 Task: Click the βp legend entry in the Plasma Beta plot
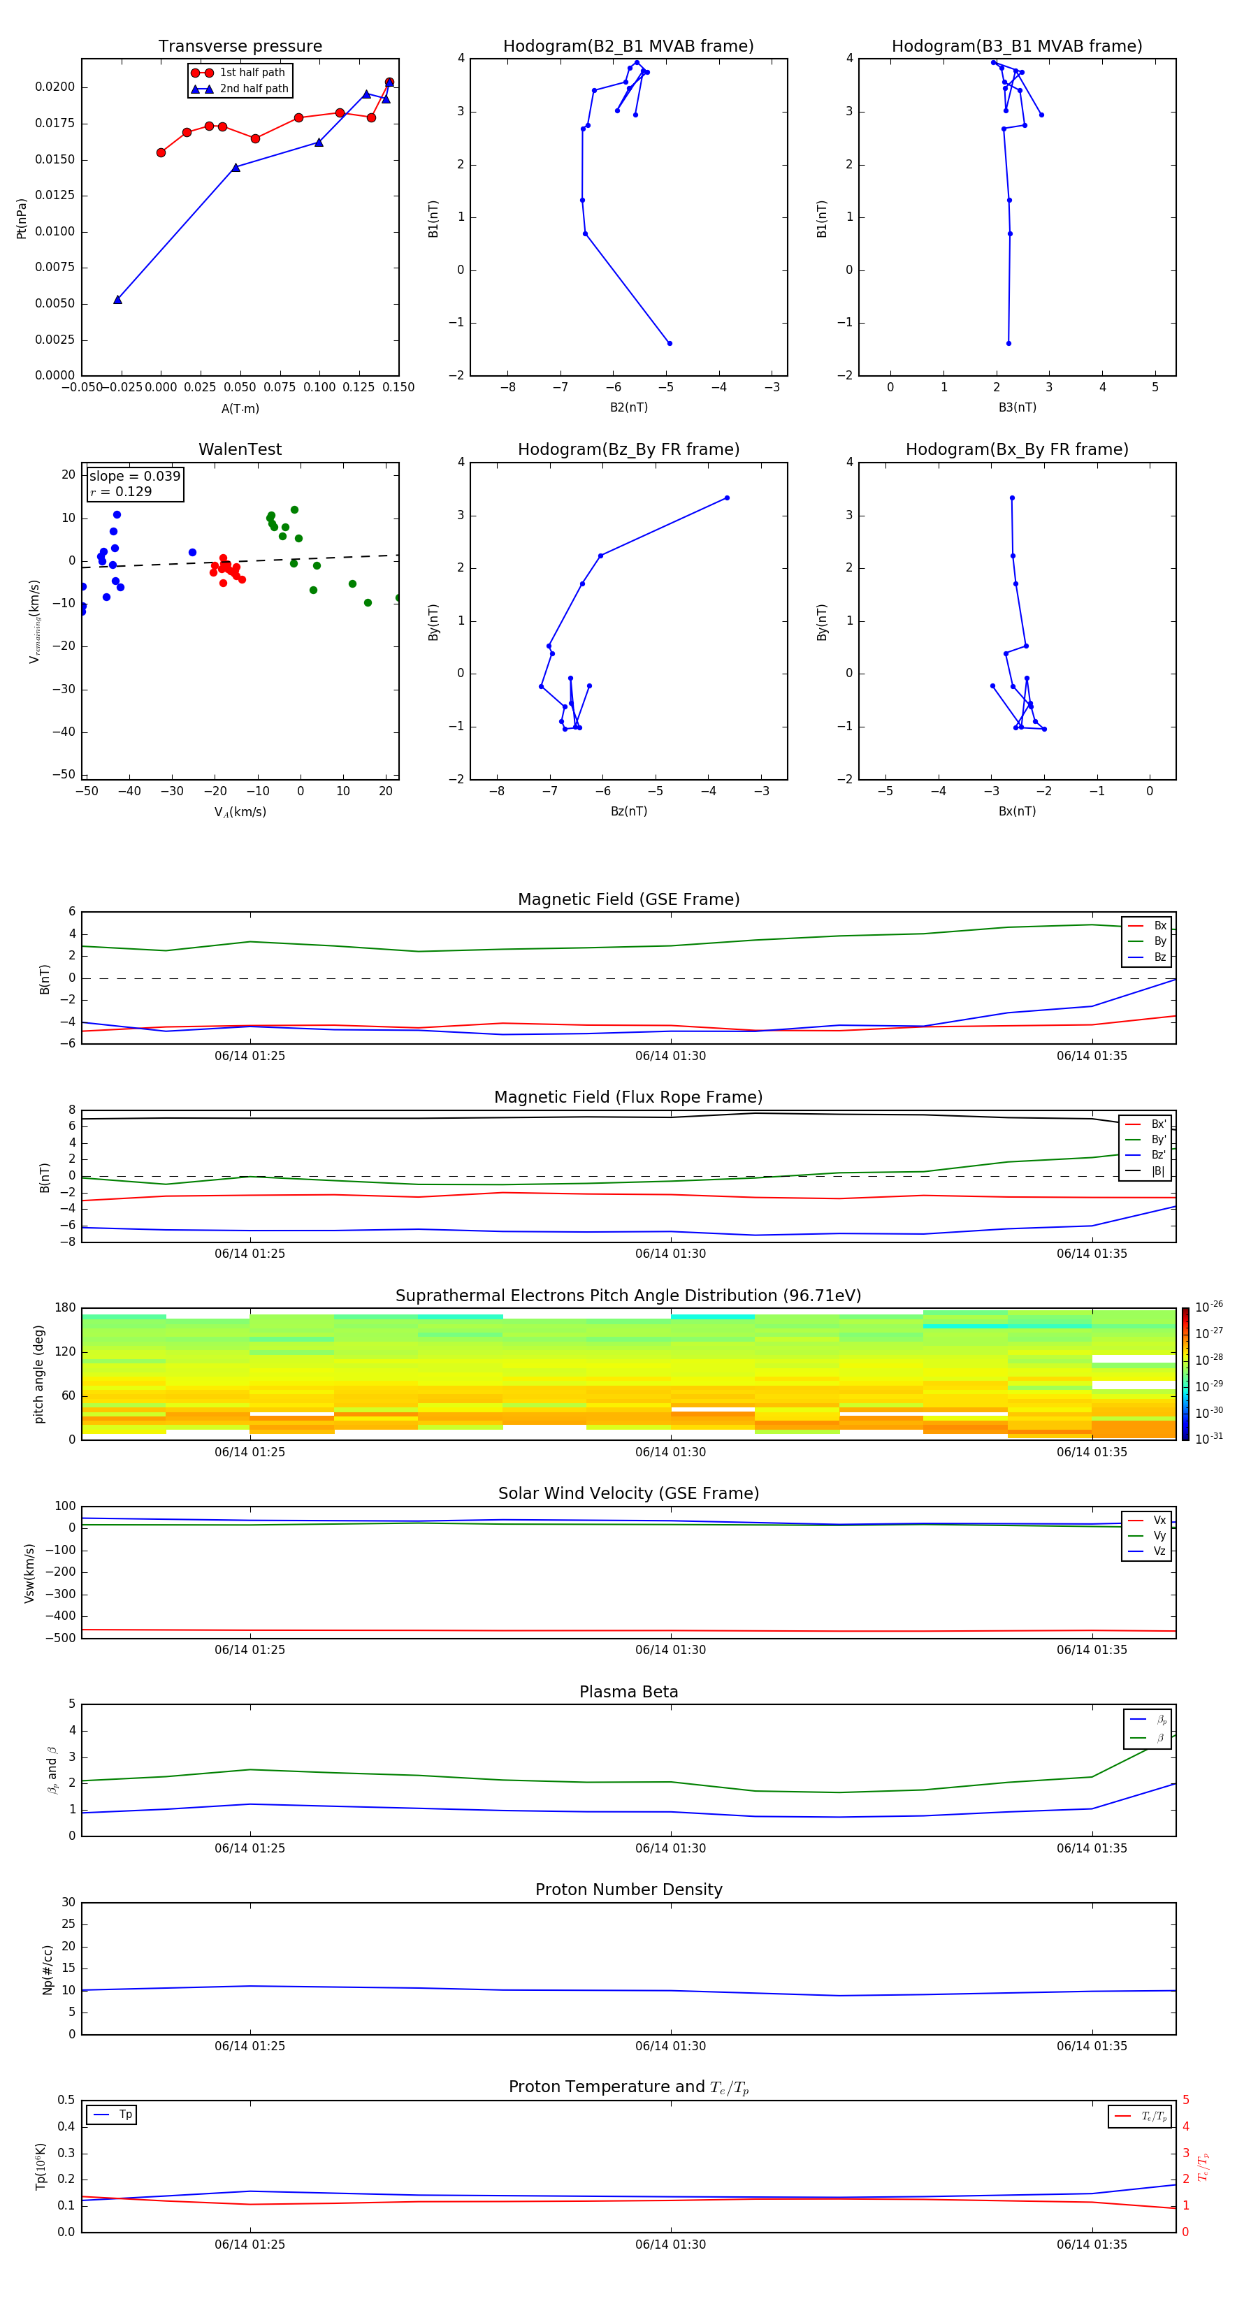click(x=1149, y=1719)
